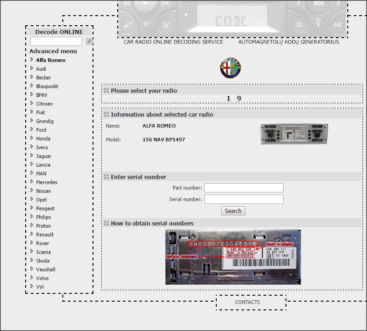Open the Scania menu entry

(x=44, y=252)
